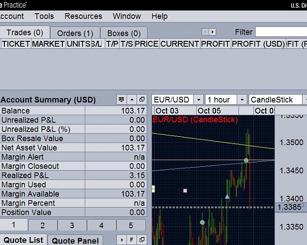Open the Resources menu

[84, 16]
